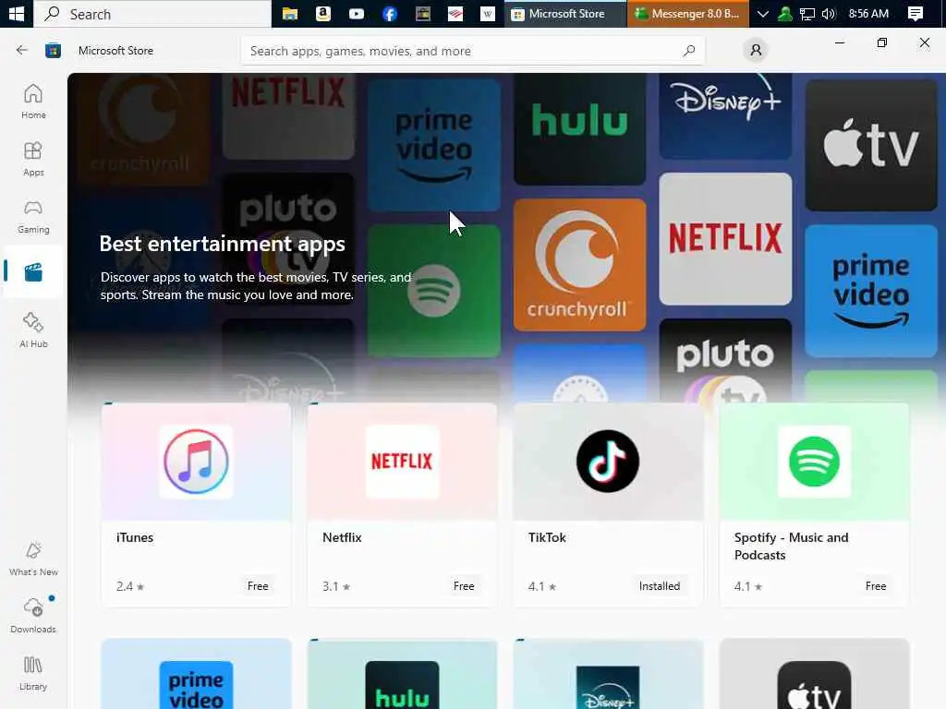Click the hulu tile in the banner

click(579, 129)
